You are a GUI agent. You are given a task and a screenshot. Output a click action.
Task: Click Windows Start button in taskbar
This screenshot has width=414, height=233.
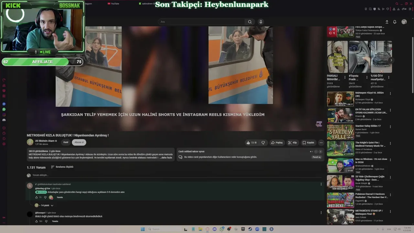[143, 229]
